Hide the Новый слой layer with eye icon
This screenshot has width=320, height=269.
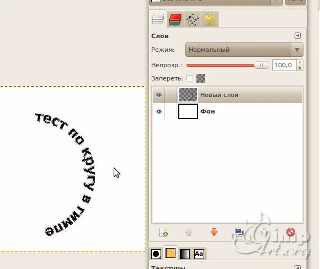(x=159, y=95)
